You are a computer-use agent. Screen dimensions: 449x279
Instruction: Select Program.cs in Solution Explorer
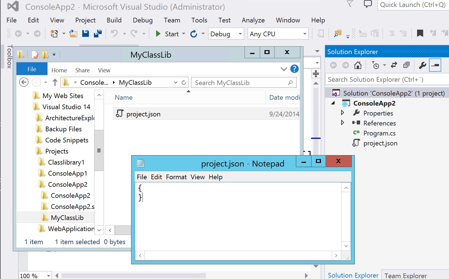point(379,133)
